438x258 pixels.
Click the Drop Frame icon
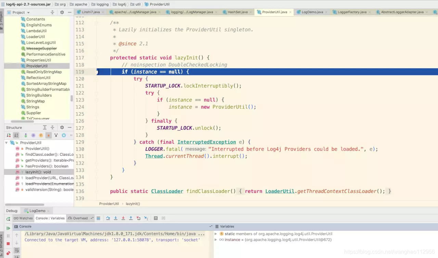pyautogui.click(x=138, y=218)
